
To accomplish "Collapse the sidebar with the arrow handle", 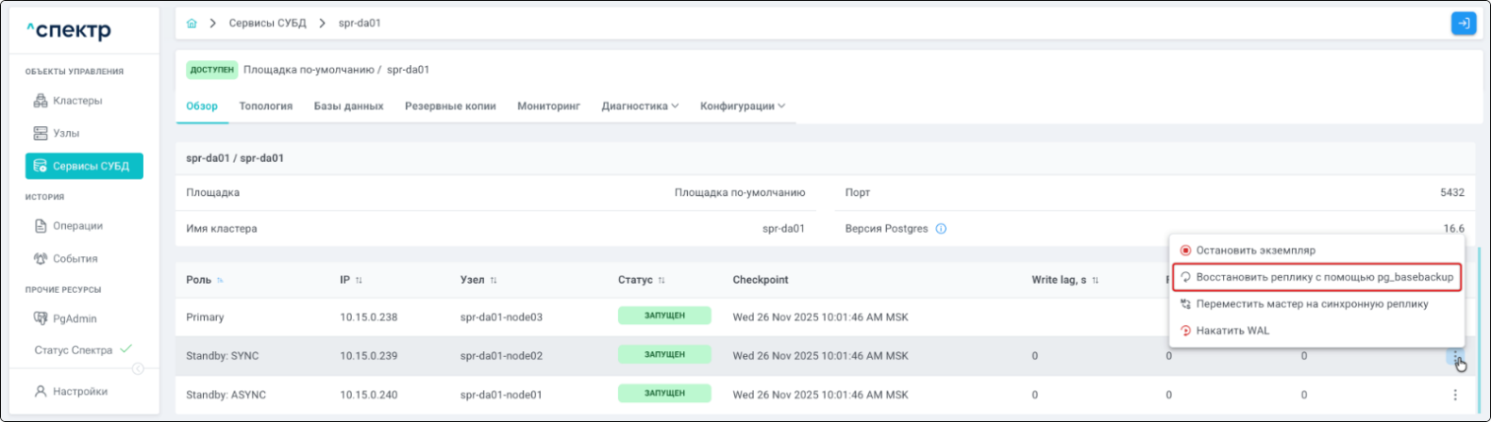I will (x=138, y=369).
